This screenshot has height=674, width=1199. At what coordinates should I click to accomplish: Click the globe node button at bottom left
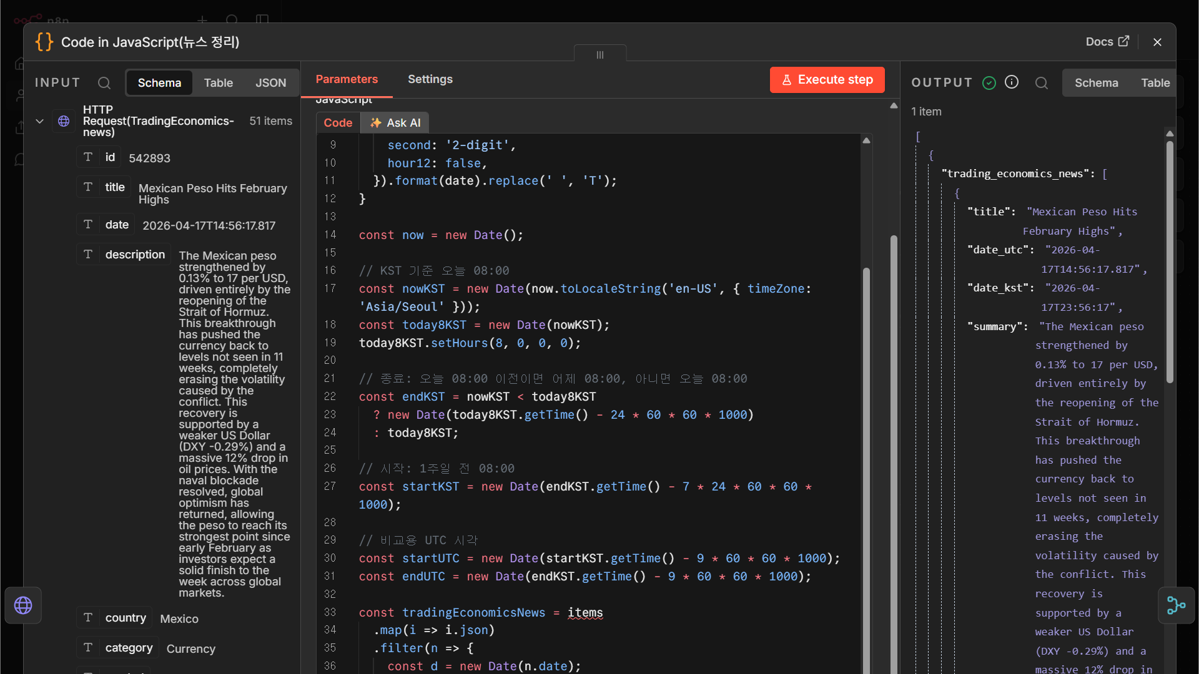point(23,605)
